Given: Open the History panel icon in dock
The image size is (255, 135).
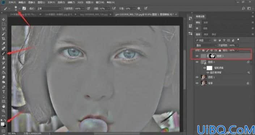Looking at the screenshot, I should point(191,18).
